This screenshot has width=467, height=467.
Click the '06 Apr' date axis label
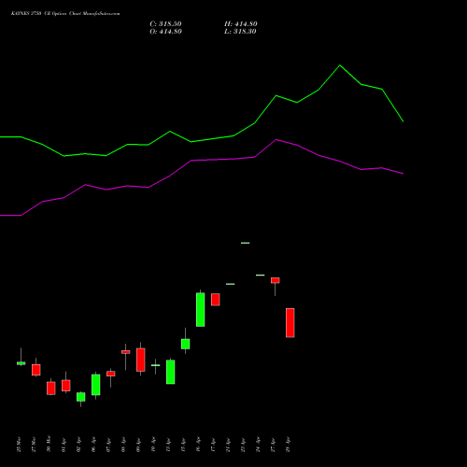(x=93, y=445)
